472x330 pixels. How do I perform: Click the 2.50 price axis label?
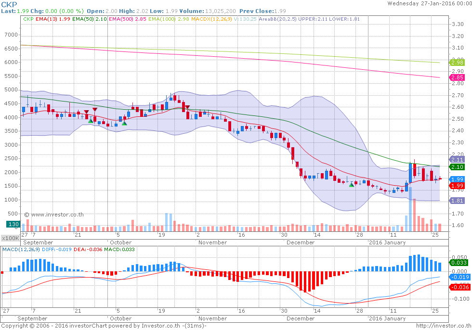(x=458, y=119)
